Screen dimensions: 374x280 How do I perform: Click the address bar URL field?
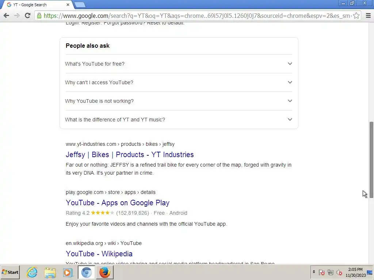click(198, 16)
